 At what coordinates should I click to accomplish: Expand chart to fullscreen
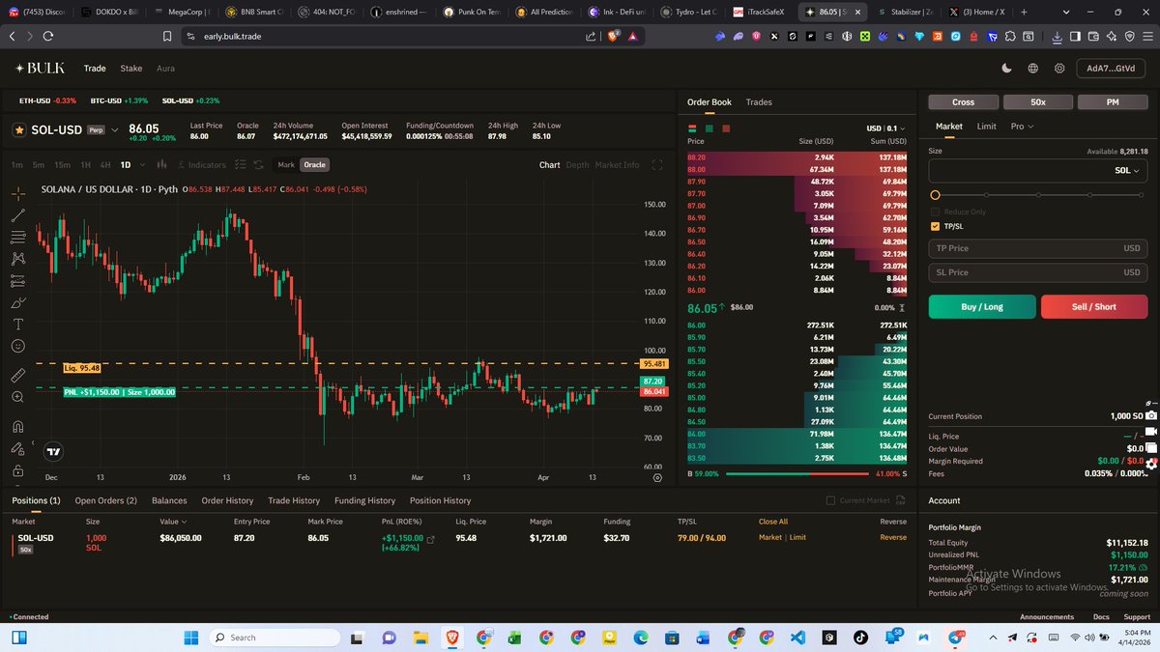pos(659,165)
